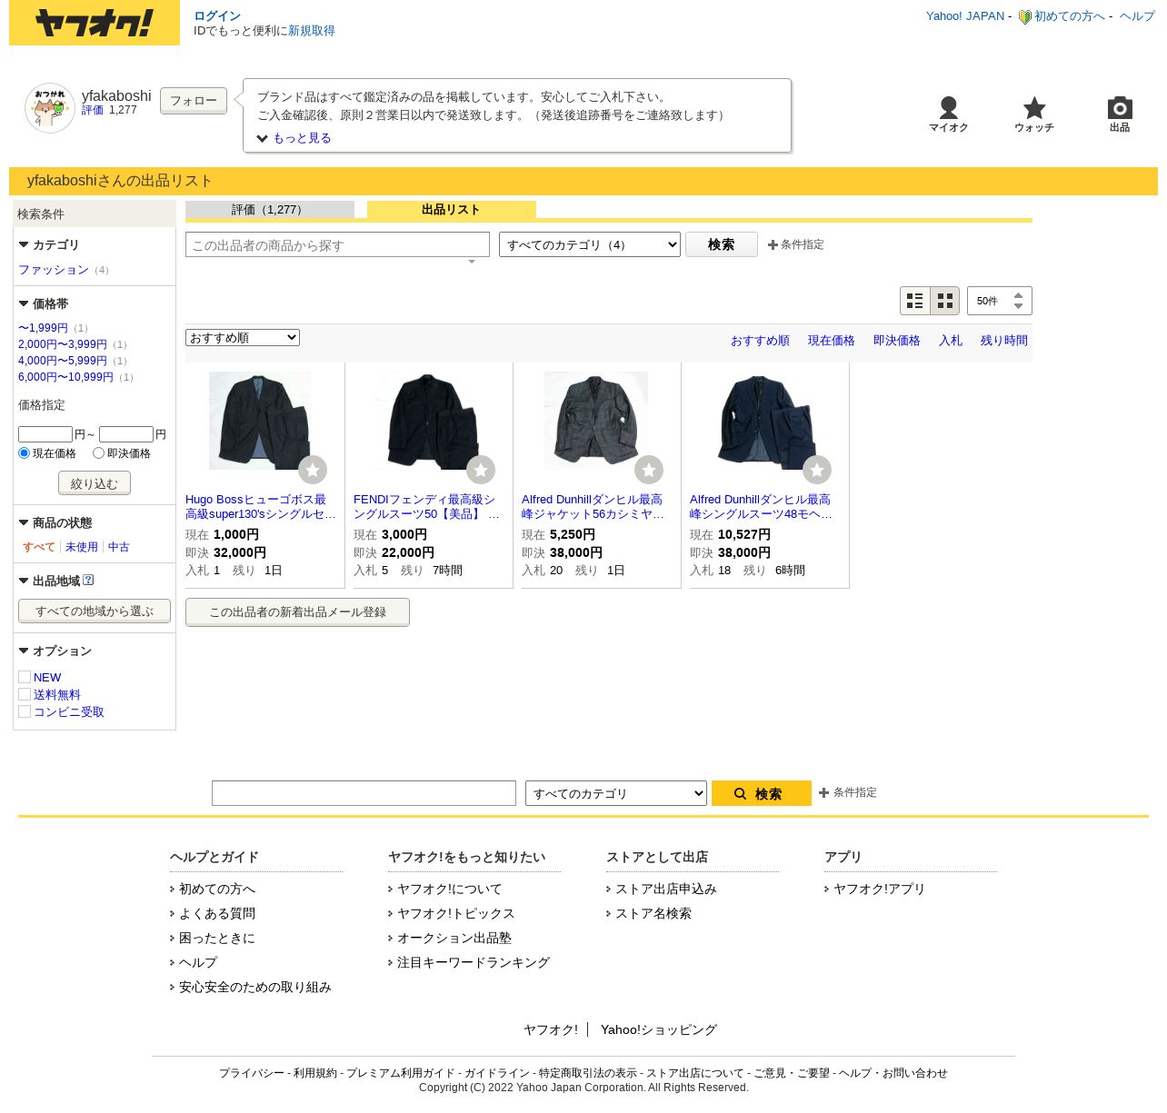Screen dimensions: 1167x1113
Task: Click the minimum price input field
Action: (45, 434)
